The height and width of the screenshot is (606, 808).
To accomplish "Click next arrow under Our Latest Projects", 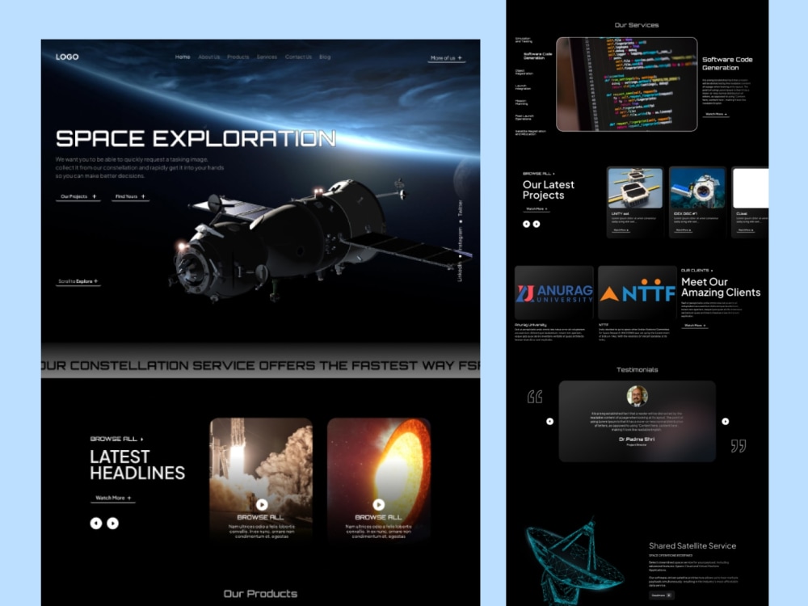I will click(x=537, y=224).
